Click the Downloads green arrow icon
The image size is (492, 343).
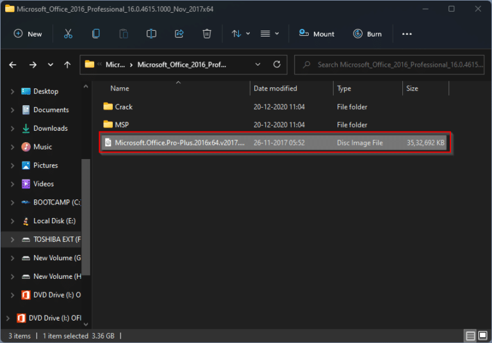point(26,128)
